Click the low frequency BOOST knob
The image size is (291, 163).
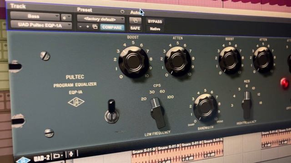click(x=134, y=62)
